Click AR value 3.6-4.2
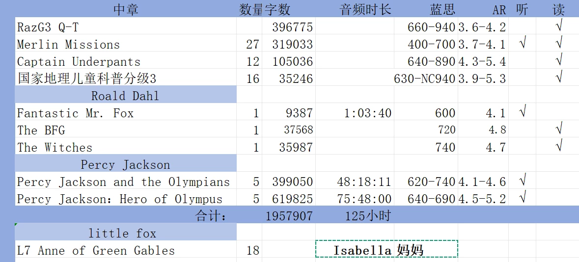The image size is (579, 262). click(483, 26)
